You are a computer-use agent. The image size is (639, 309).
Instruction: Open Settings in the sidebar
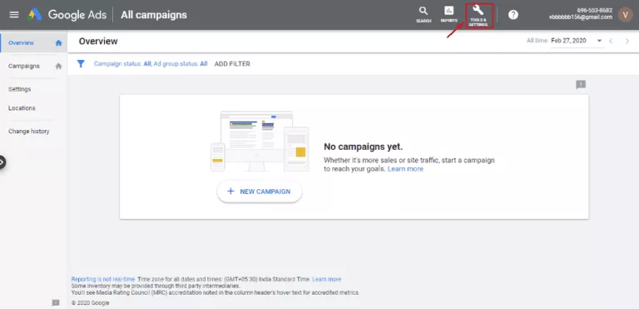coord(20,89)
